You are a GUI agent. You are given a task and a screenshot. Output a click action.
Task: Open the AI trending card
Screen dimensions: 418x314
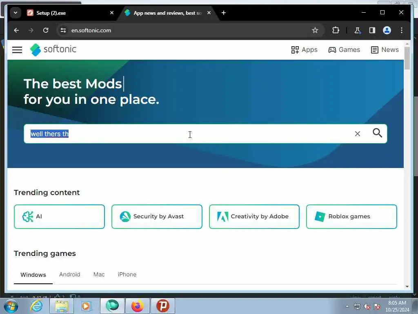coord(59,217)
